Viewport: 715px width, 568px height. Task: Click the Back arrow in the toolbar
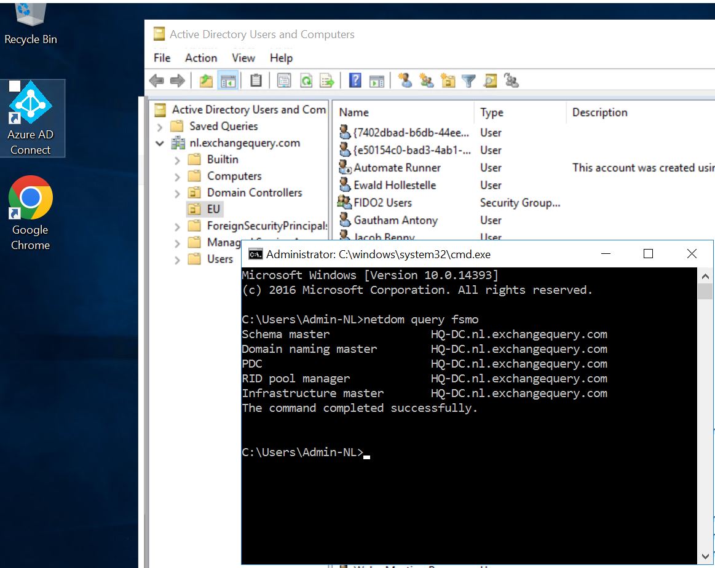157,81
